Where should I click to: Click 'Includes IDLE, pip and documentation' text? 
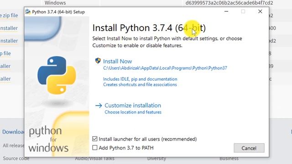coord(140,79)
